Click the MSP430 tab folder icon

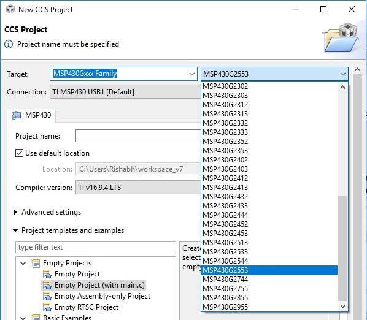(x=17, y=115)
